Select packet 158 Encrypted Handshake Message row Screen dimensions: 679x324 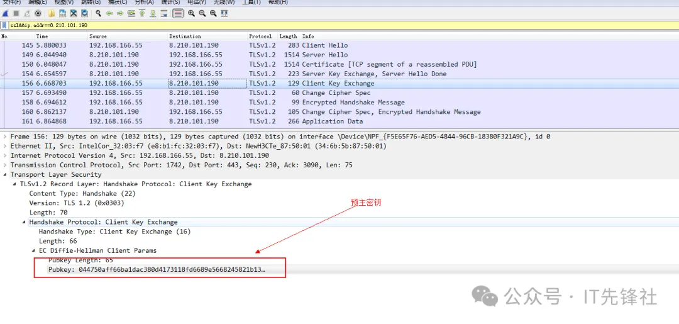[x=339, y=103]
